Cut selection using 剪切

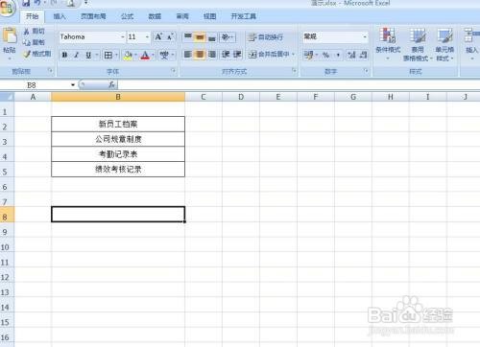click(x=35, y=31)
